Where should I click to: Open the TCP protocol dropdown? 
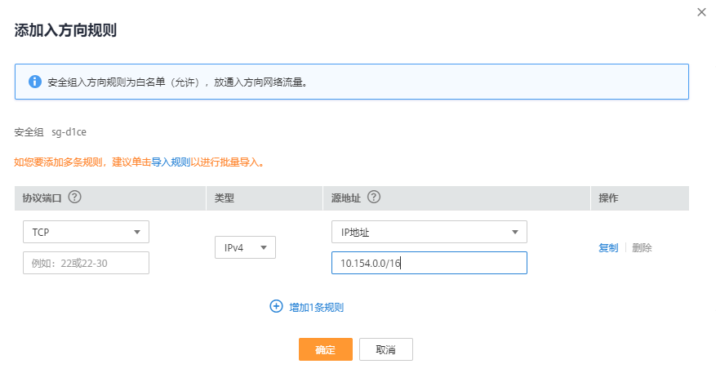click(86, 232)
